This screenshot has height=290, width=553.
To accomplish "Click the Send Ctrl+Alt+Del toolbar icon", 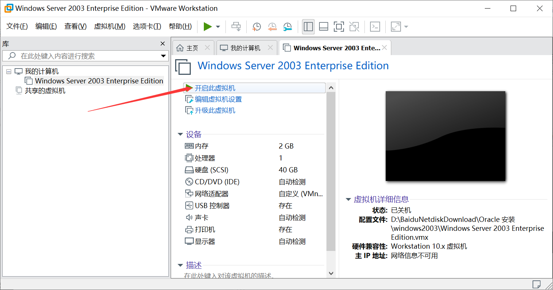I will [x=236, y=26].
